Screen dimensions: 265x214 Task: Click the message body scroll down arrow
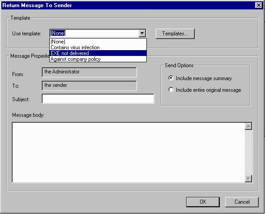248,179
